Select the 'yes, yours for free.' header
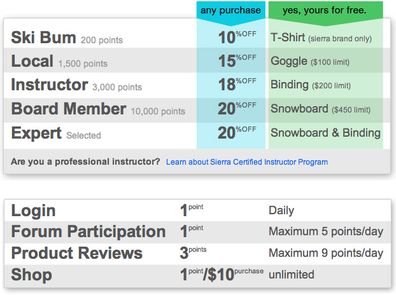The height and width of the screenshot is (295, 396). click(324, 10)
